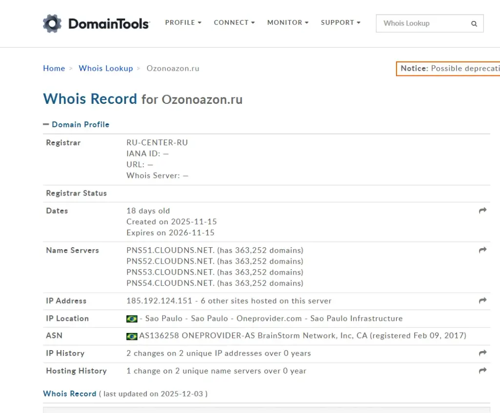
Task: Click the Whois Record link at bottom
Action: tap(69, 394)
